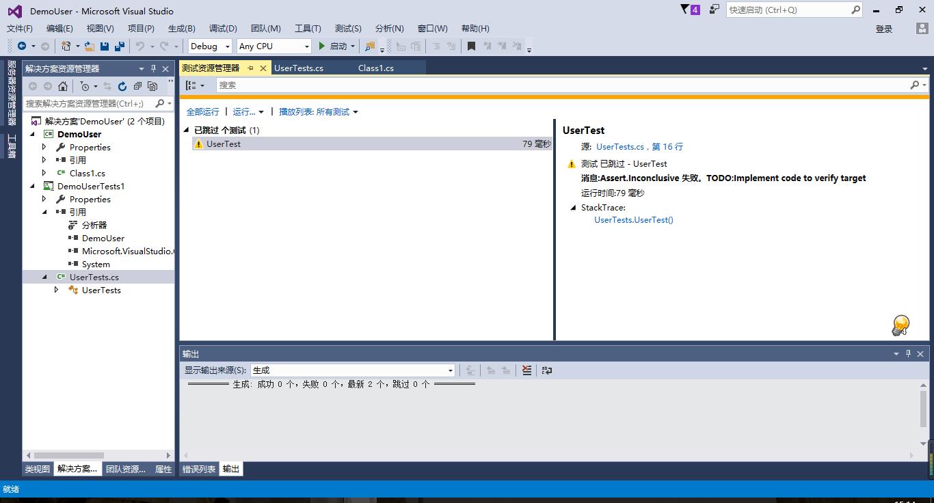This screenshot has height=503, width=934.
Task: Pin the Output panel with pushpin
Action: pos(908,353)
